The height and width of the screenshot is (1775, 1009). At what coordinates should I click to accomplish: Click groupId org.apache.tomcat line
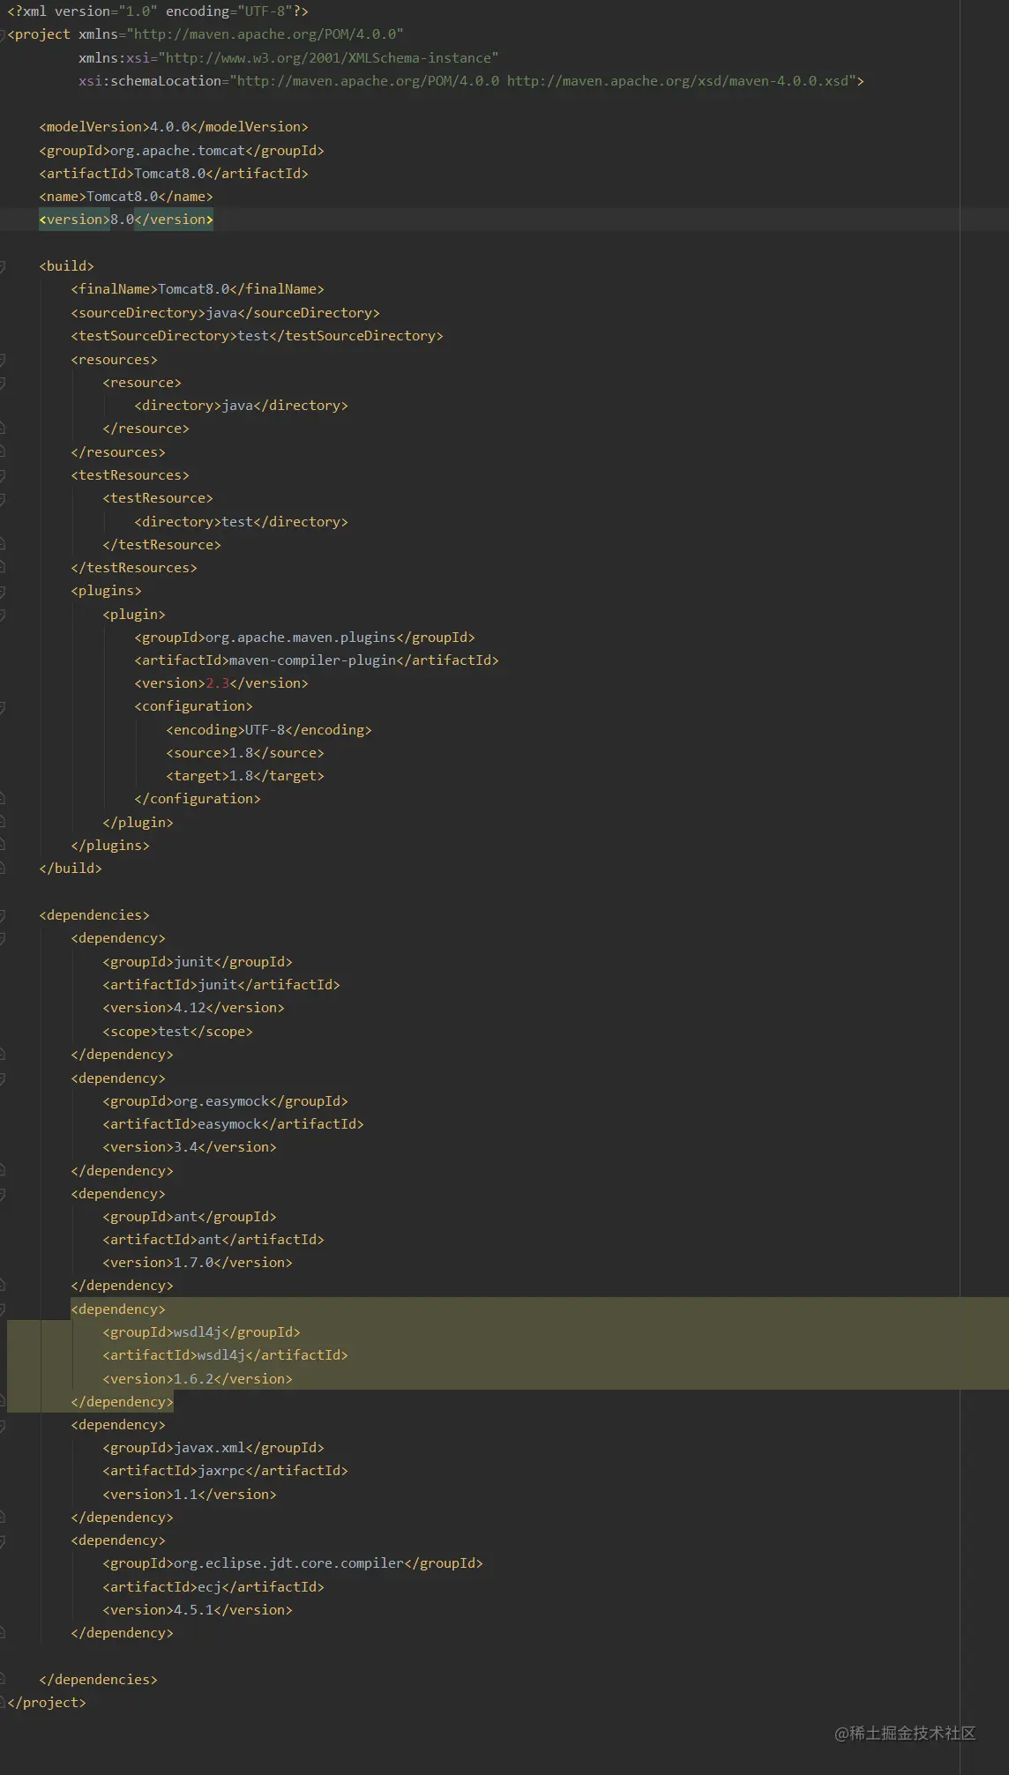[182, 151]
